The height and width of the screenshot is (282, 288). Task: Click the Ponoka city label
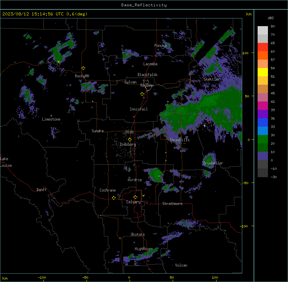pyautogui.click(x=160, y=46)
